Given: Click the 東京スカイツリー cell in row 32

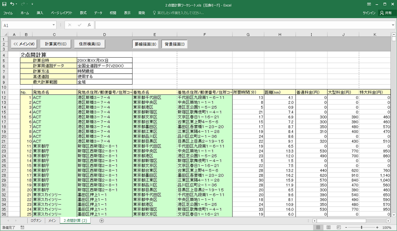Looking at the screenshot, I should (x=55, y=195).
